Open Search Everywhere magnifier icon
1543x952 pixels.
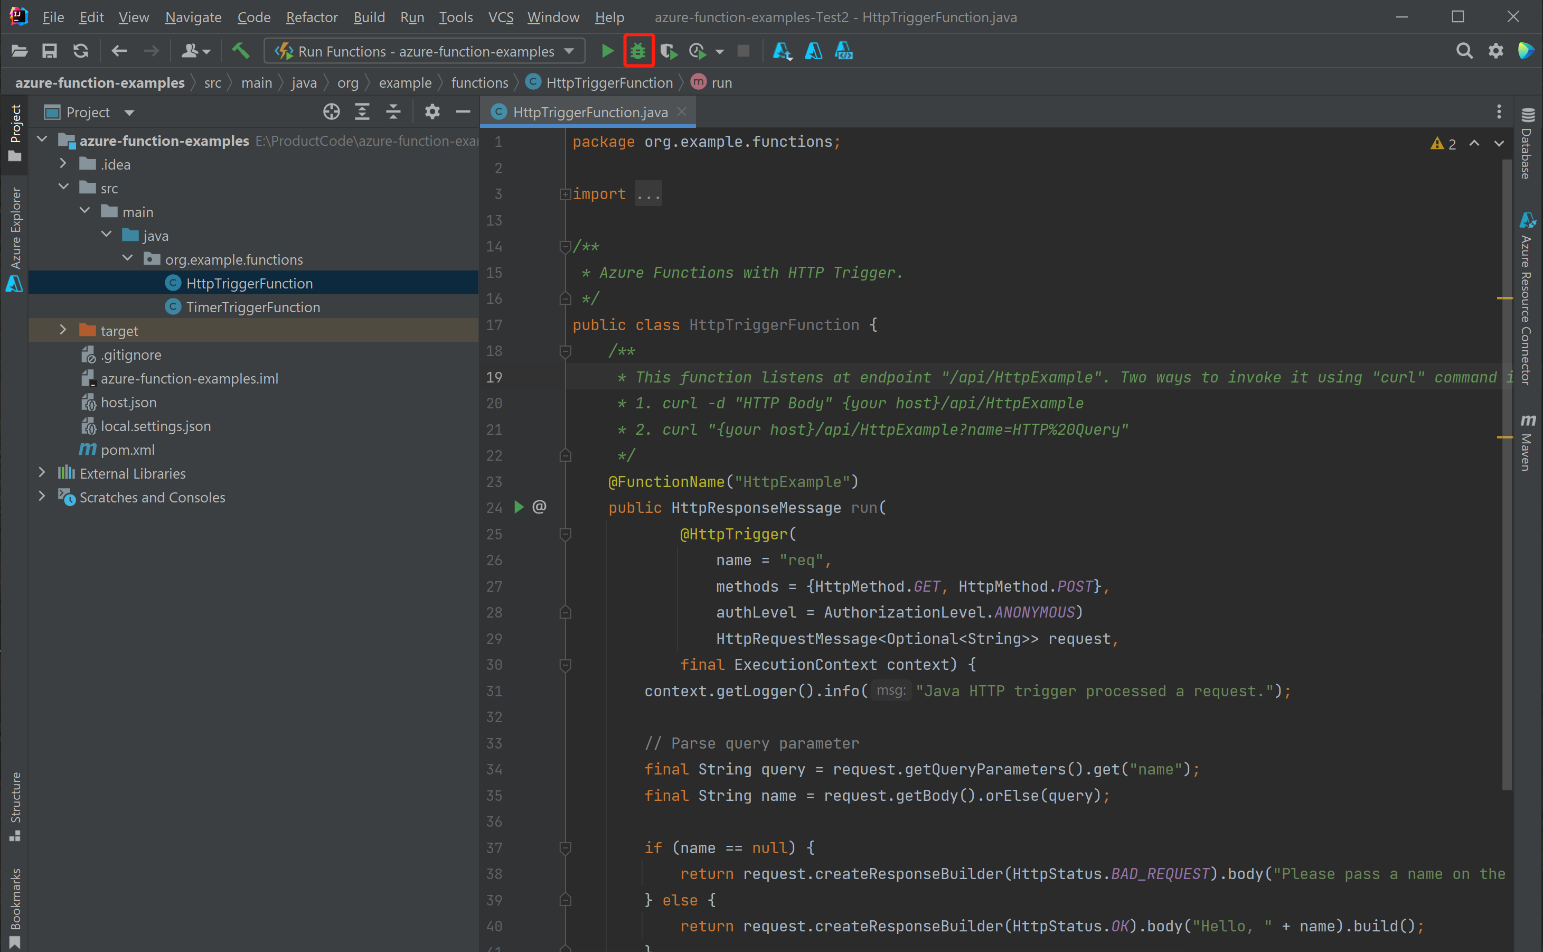[1464, 51]
